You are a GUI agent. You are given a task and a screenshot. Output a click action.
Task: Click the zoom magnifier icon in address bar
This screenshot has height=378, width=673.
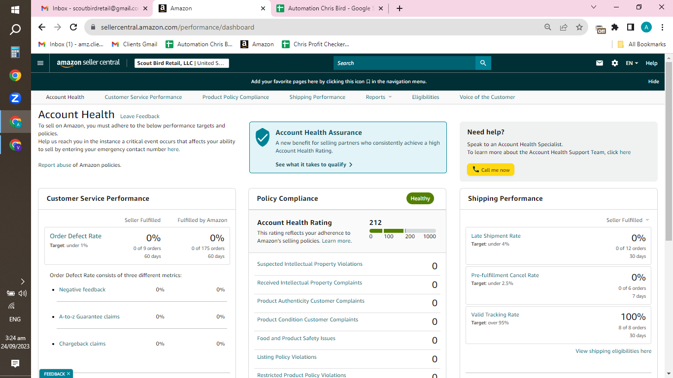click(x=548, y=27)
